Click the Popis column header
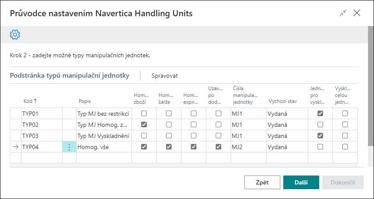The image size is (374, 199). point(85,101)
